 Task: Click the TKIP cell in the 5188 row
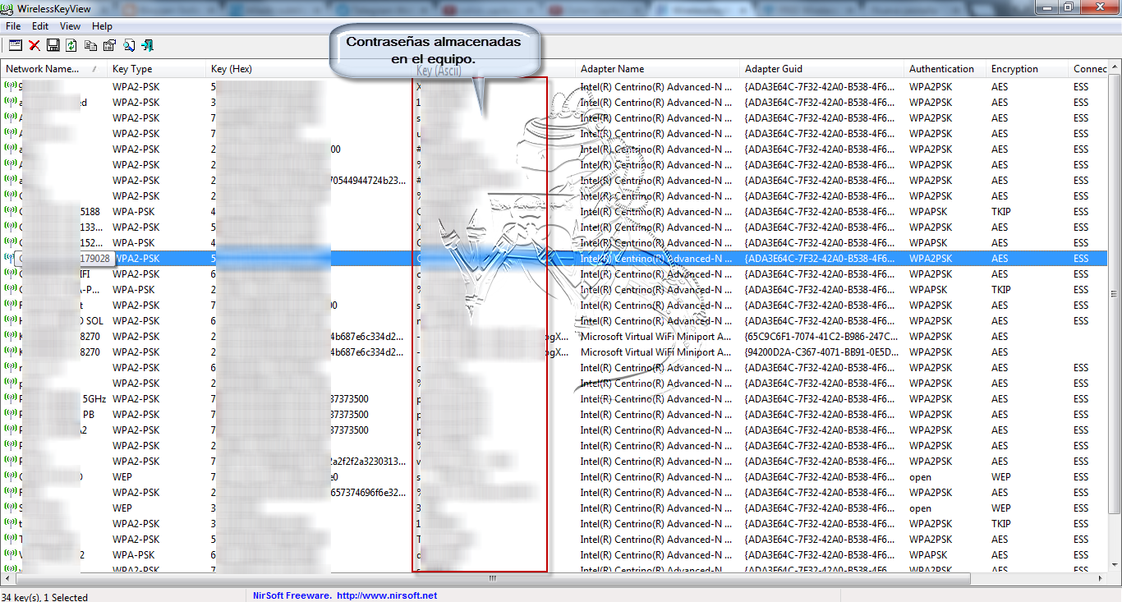[x=1000, y=212]
